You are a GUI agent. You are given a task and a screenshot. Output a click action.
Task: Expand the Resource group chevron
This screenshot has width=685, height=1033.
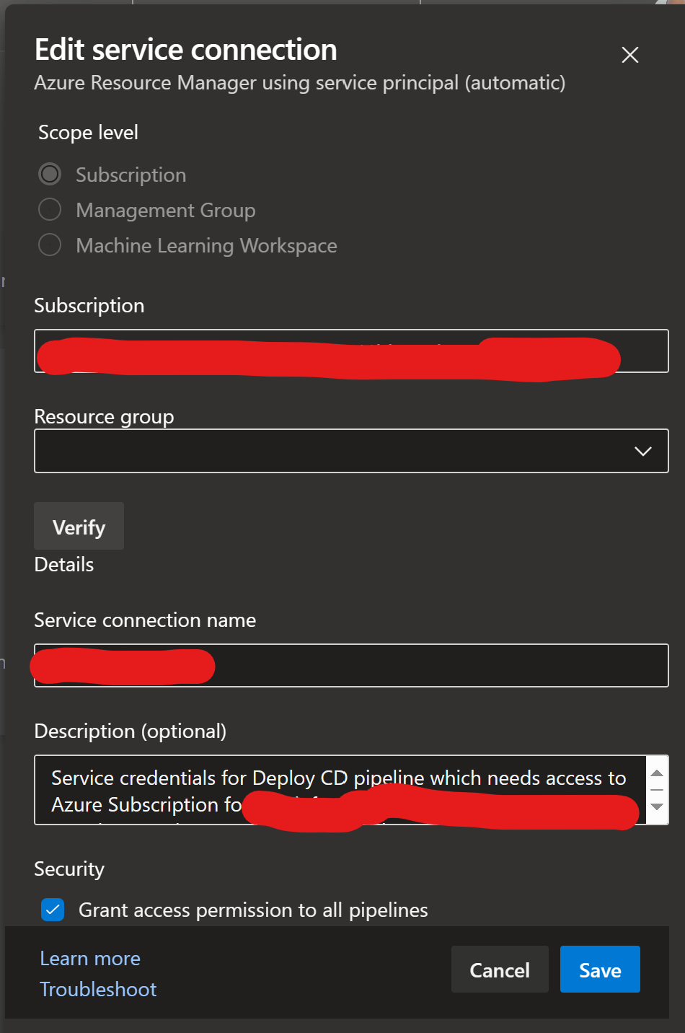642,451
